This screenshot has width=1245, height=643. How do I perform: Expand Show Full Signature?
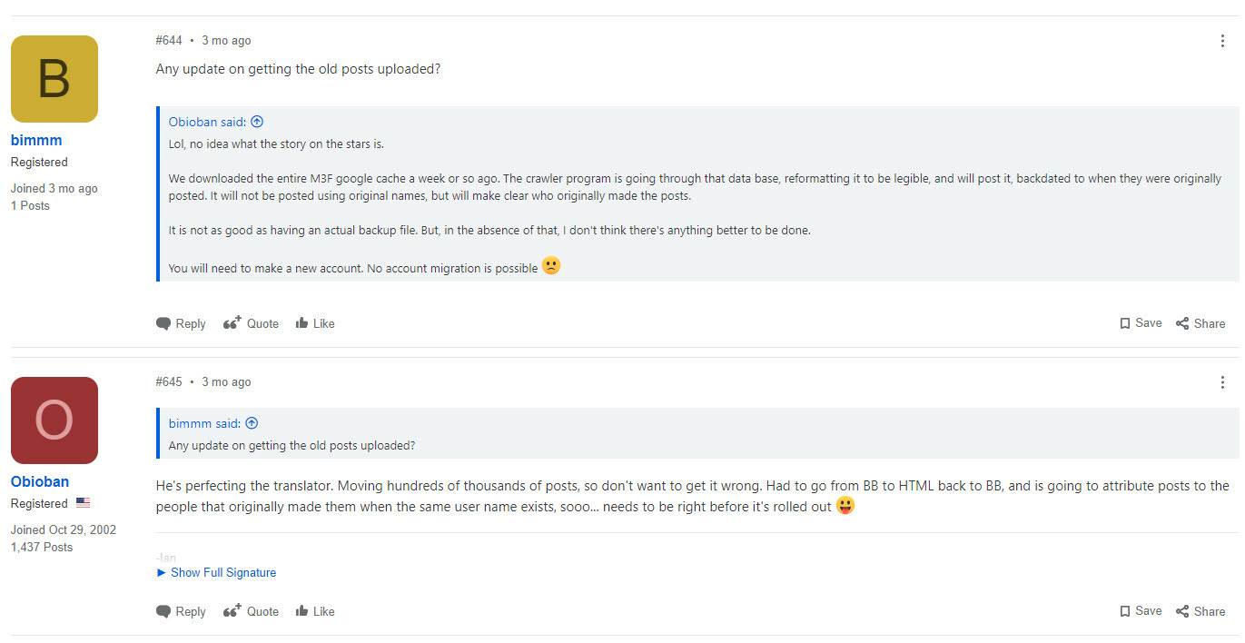[x=217, y=573]
